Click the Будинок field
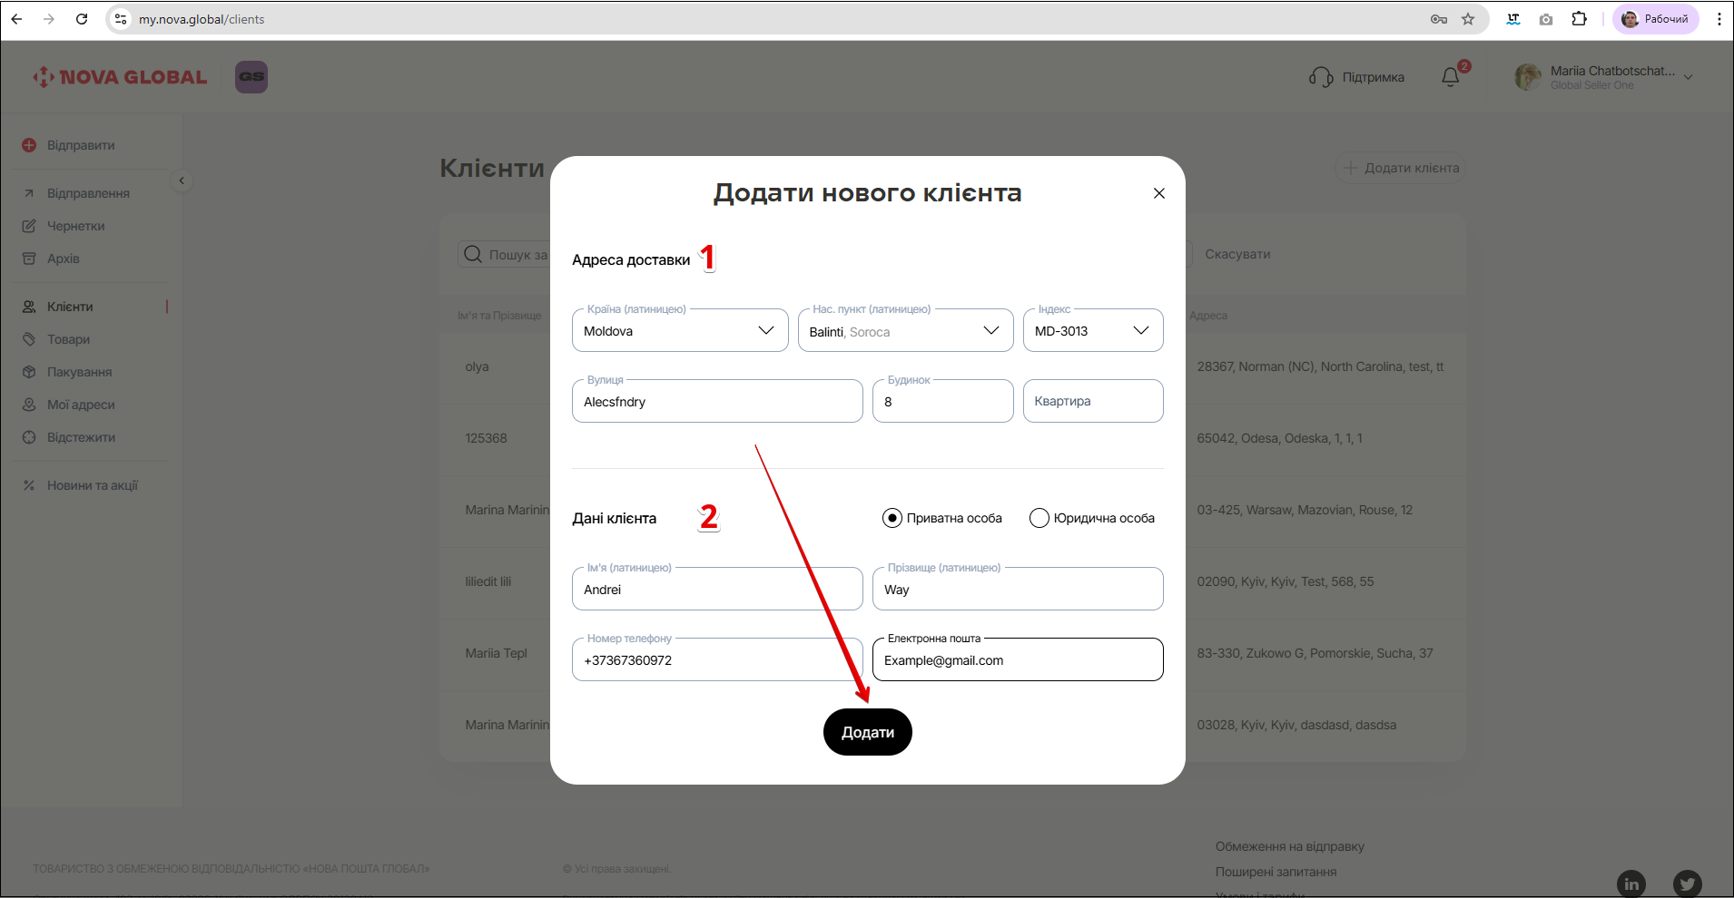1734x898 pixels. click(x=942, y=401)
